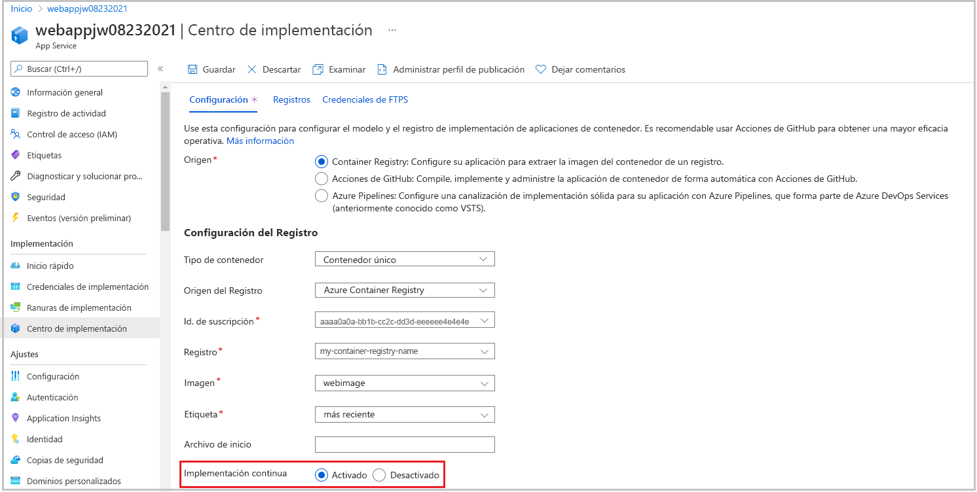Click the sidebar vertical scrollbar

pyautogui.click(x=165, y=160)
